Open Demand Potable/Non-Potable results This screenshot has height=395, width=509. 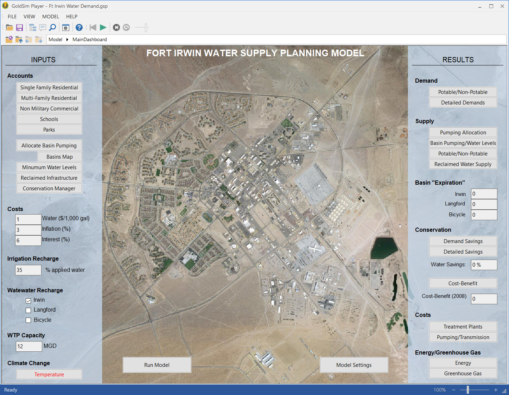tap(463, 92)
